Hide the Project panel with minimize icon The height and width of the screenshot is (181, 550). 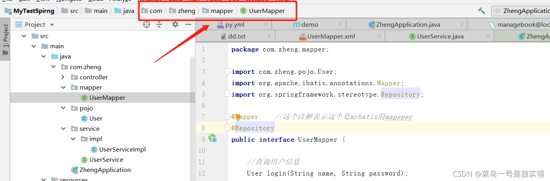188,24
